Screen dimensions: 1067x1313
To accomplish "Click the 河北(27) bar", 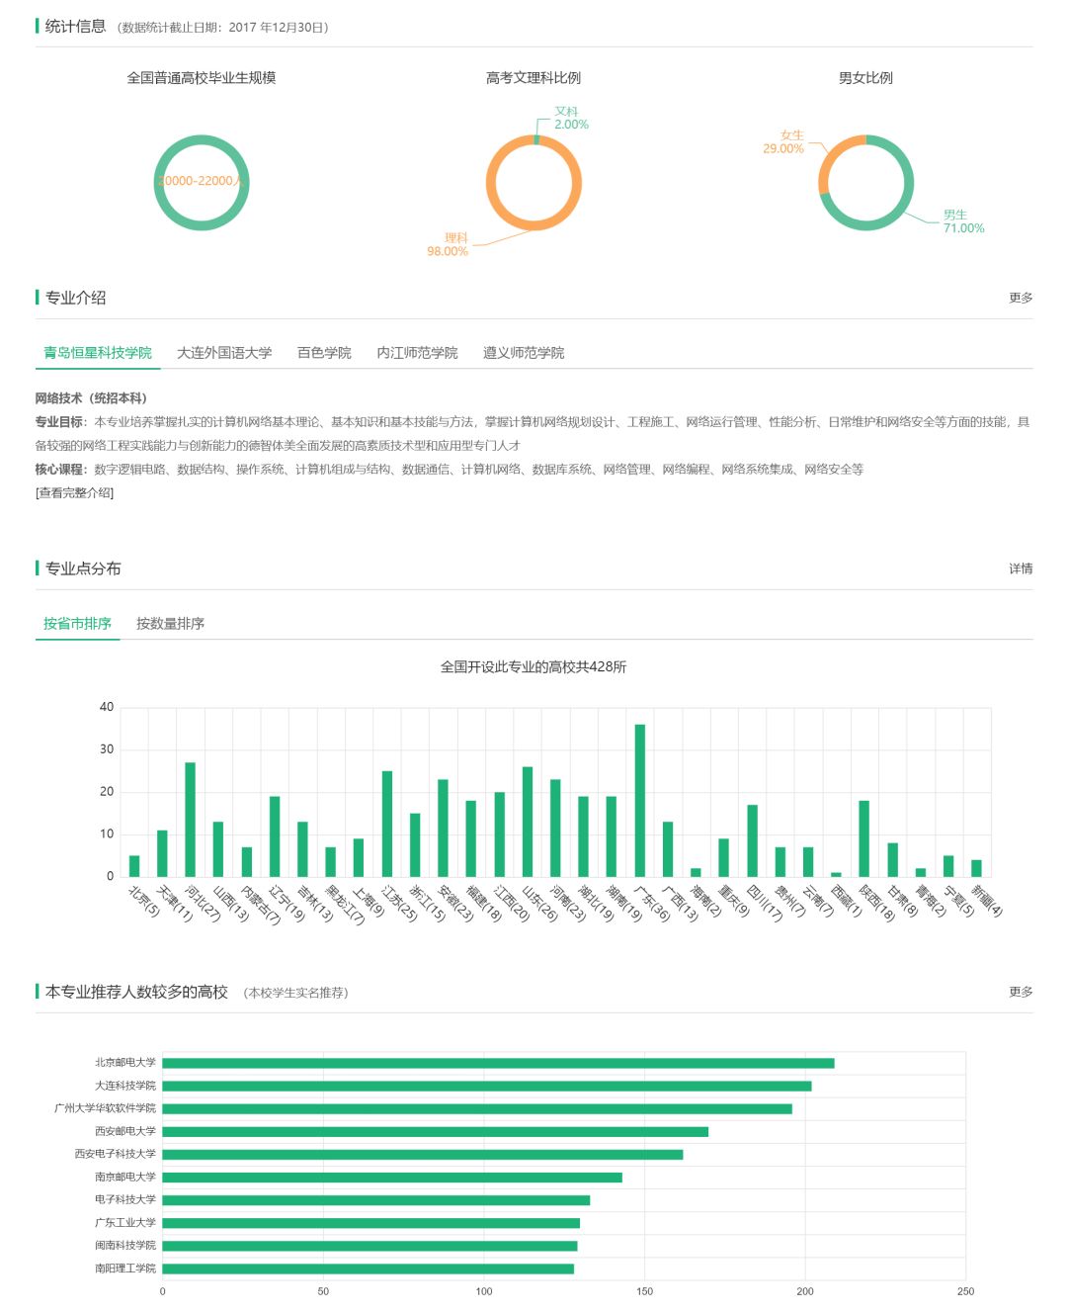I will click(190, 820).
